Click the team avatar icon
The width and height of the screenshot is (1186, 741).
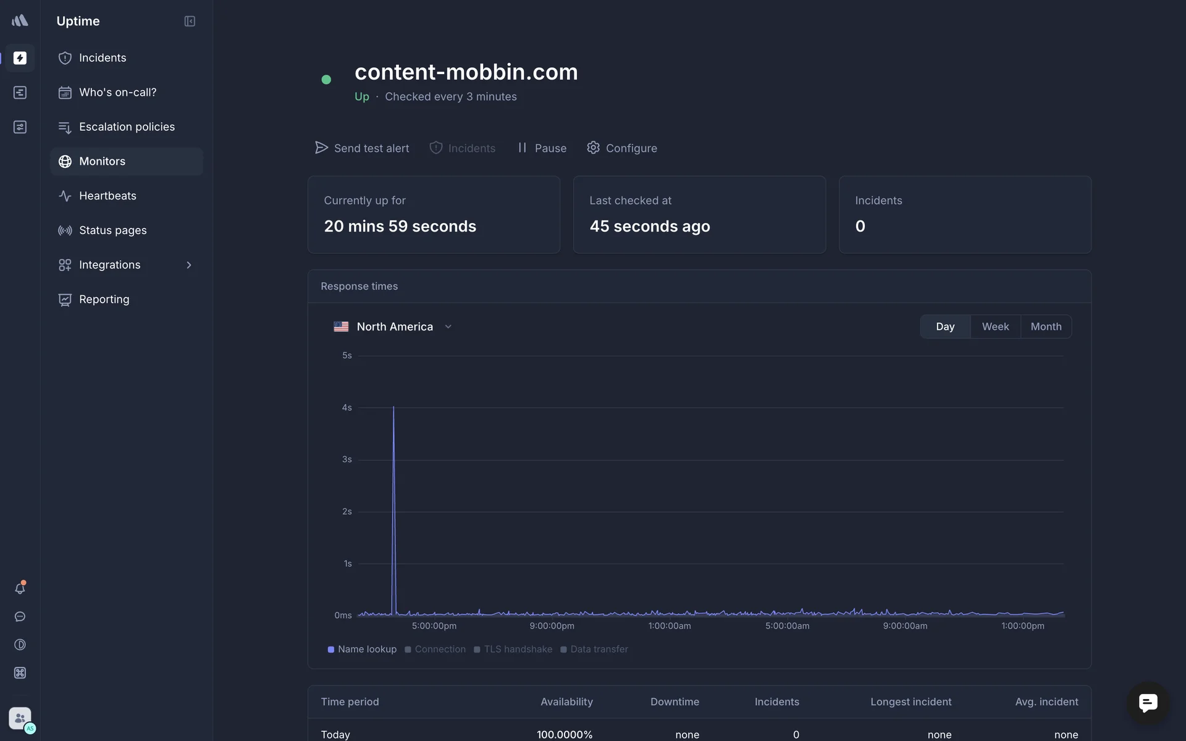click(x=20, y=718)
